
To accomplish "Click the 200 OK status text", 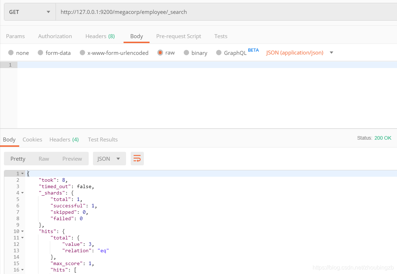I will pyautogui.click(x=383, y=138).
